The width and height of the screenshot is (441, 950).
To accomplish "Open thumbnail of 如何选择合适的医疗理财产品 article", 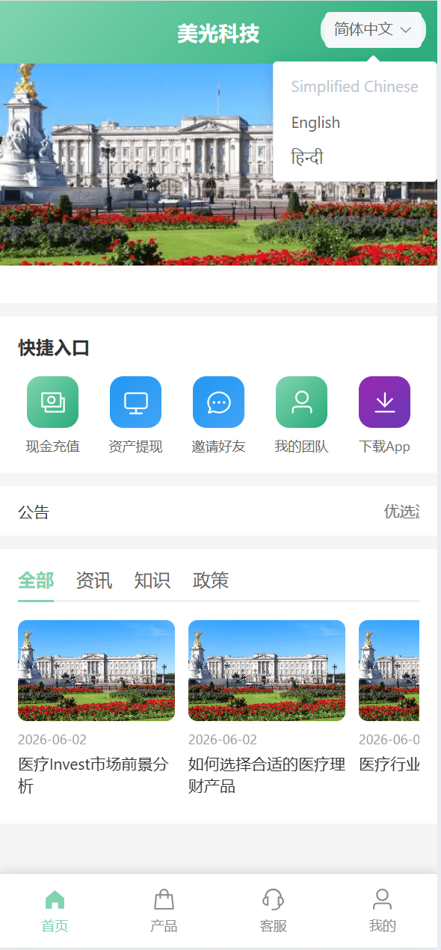I will tap(267, 670).
